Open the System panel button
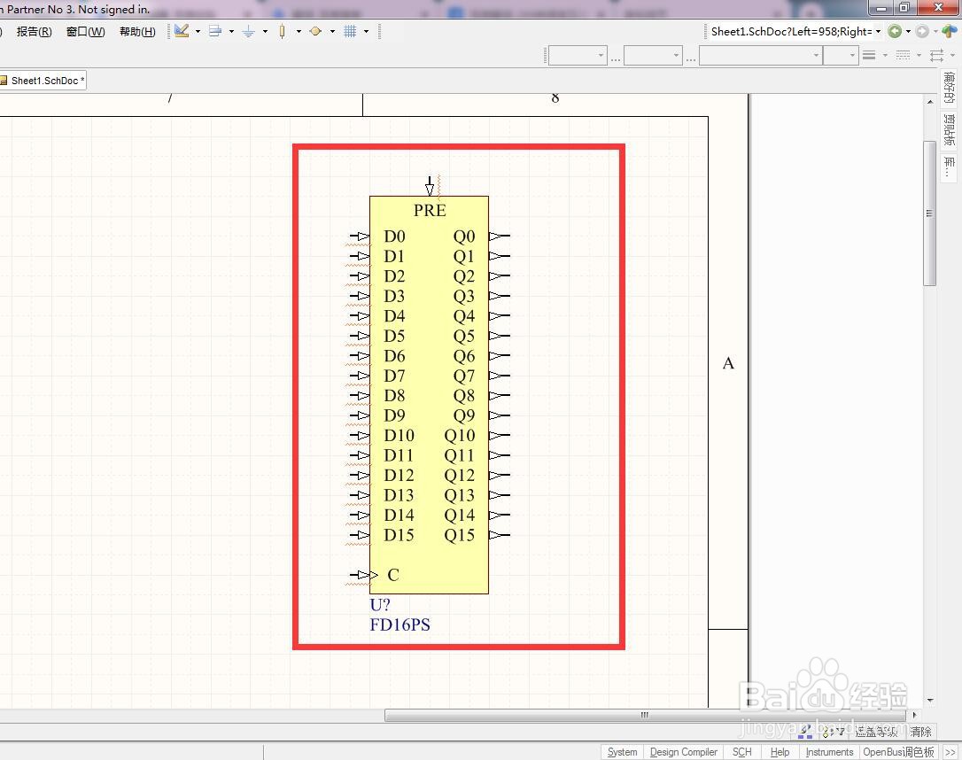The width and height of the screenshot is (962, 760). tap(622, 752)
